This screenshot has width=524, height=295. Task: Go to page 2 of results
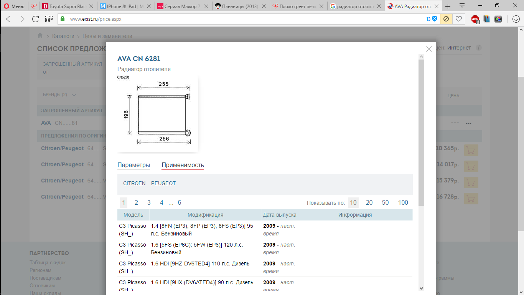[x=136, y=202]
